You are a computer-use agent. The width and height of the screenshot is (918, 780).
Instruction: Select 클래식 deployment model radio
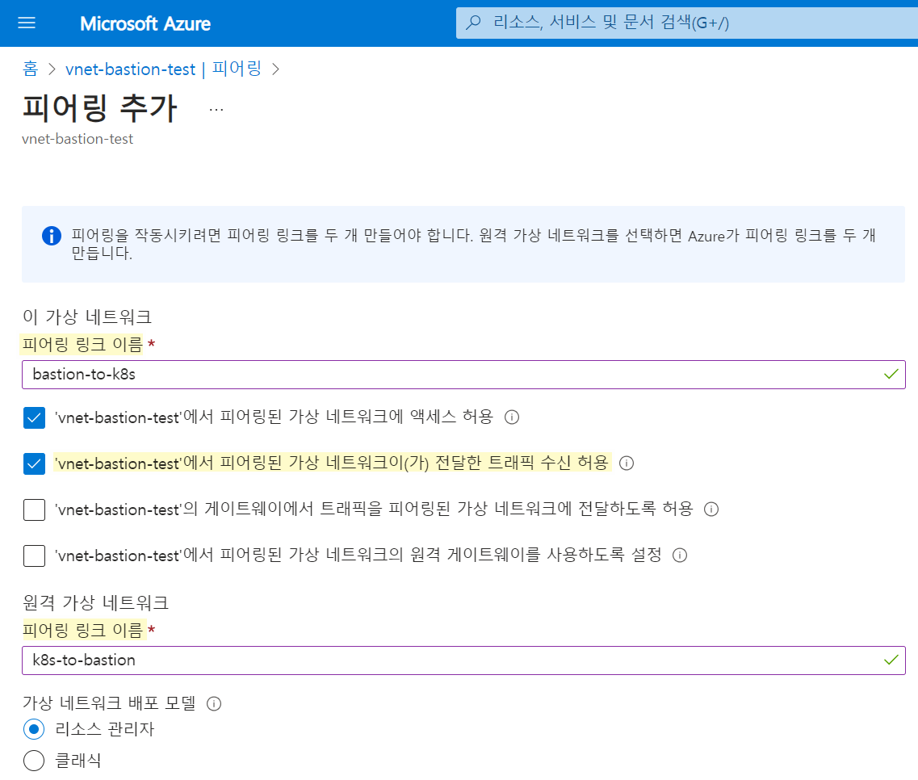tap(34, 761)
